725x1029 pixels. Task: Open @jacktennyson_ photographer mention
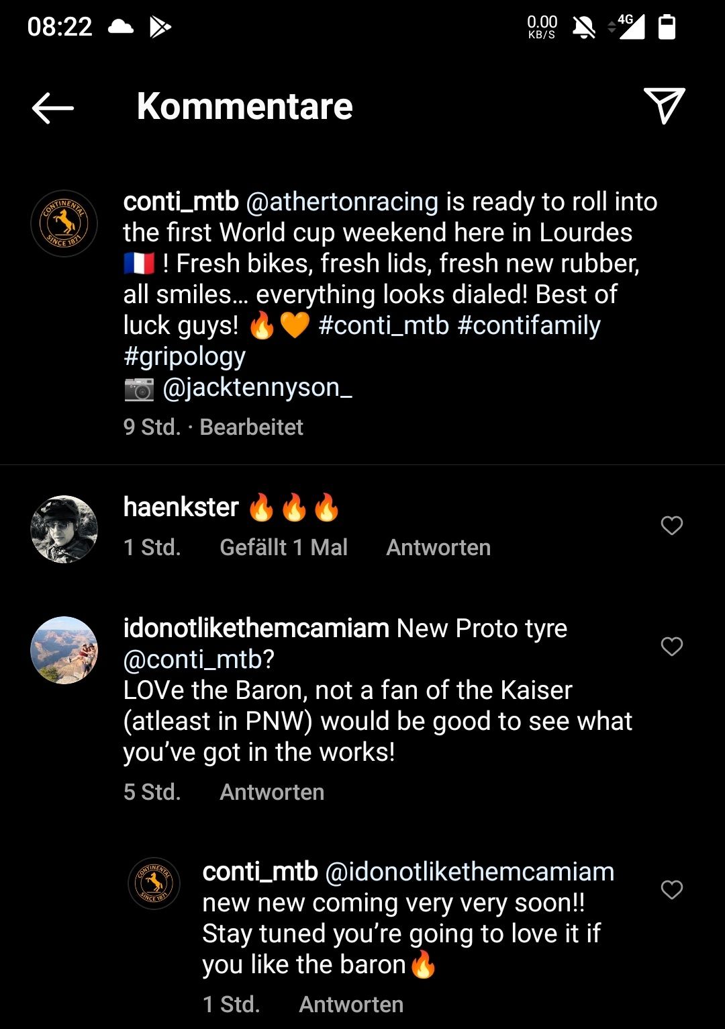coord(257,387)
